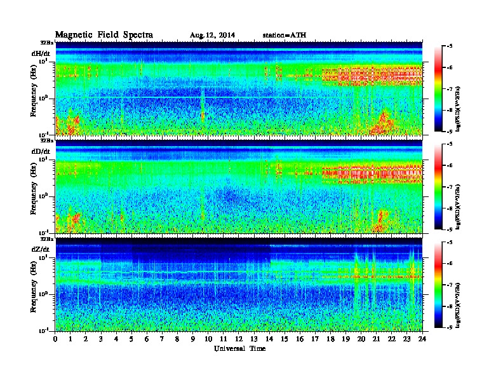Image resolution: width=503 pixels, height=389 pixels.
Task: Click hour label "1" on the Universal Time axis
Action: (x=70, y=339)
